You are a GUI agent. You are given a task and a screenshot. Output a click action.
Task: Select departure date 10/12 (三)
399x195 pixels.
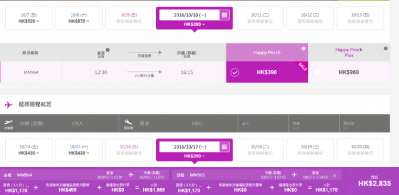[310, 18]
